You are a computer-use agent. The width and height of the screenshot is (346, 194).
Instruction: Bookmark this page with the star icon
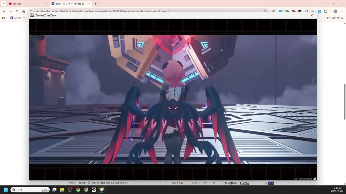pyautogui.click(x=265, y=11)
